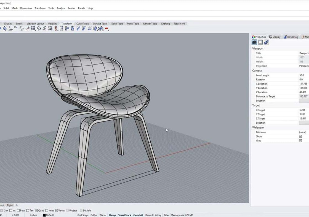
Task: Add a new viewport tab with the plus icon
Action: point(17,205)
